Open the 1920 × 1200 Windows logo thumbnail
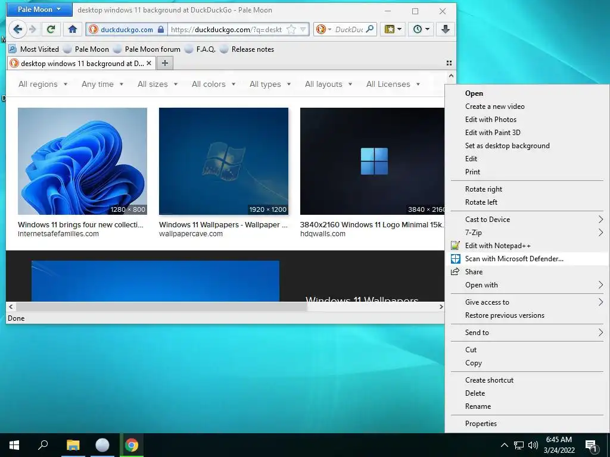 tap(224, 161)
